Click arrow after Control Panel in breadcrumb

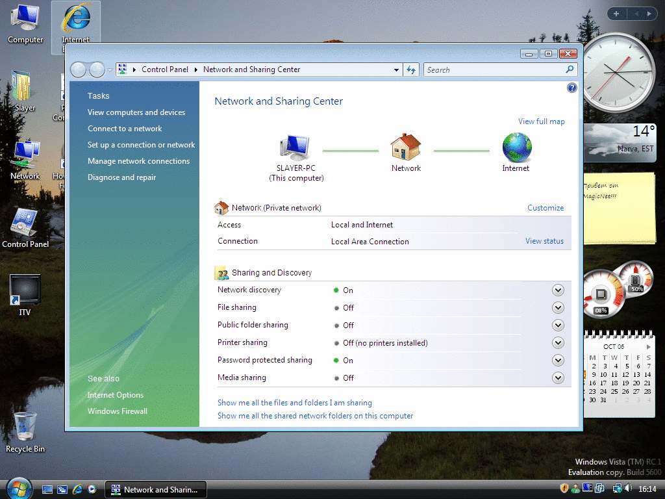[196, 70]
